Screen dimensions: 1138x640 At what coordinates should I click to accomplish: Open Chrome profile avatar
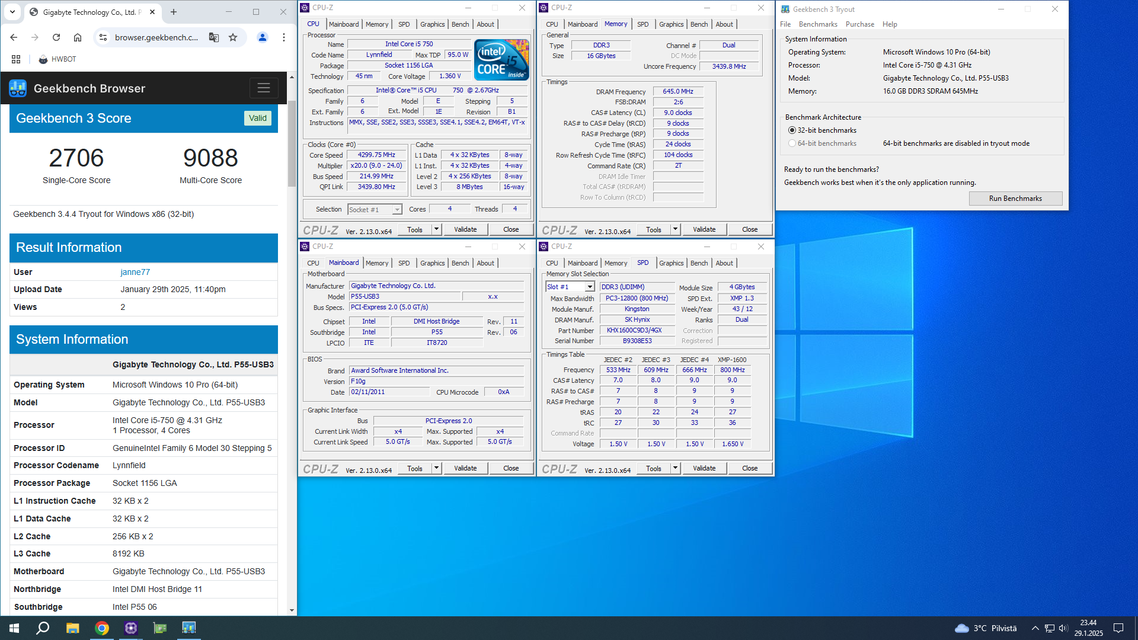[x=263, y=37]
